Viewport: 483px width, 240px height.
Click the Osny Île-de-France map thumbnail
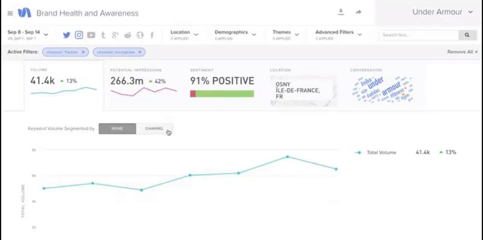[303, 91]
